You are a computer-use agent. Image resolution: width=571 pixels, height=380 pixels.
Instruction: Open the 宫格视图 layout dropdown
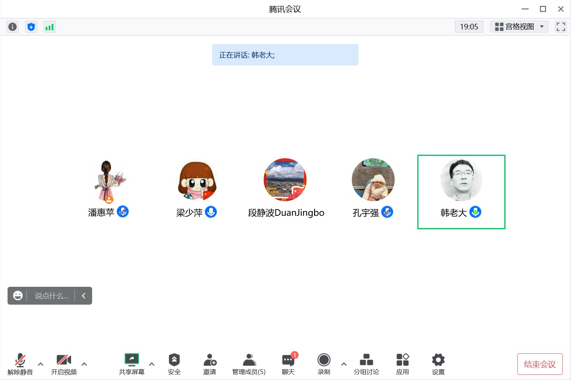[518, 27]
